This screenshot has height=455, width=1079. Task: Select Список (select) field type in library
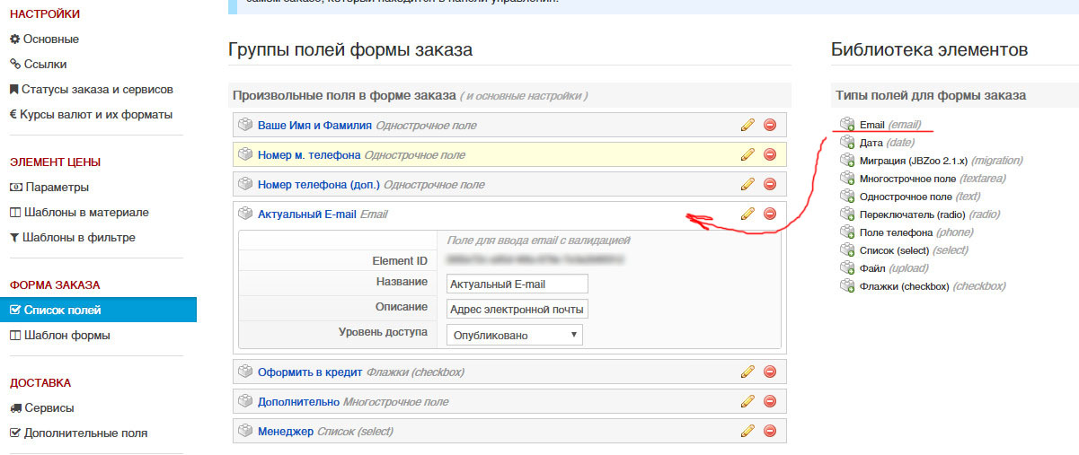(895, 250)
